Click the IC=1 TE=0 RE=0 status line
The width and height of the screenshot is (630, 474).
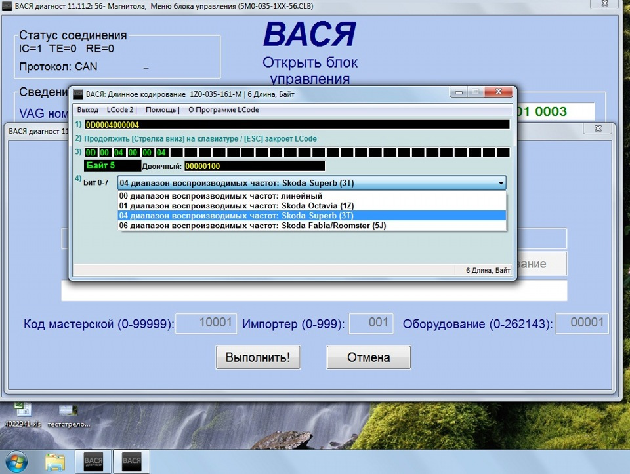pyautogui.click(x=67, y=49)
